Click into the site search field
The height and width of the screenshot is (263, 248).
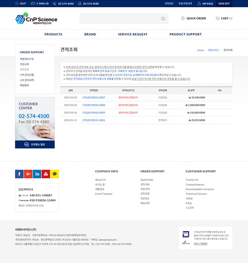pos(120,19)
